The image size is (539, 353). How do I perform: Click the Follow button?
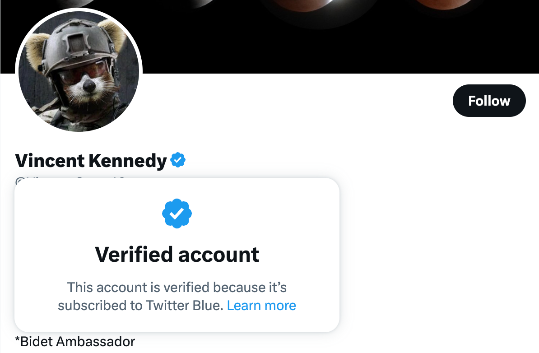pyautogui.click(x=489, y=101)
